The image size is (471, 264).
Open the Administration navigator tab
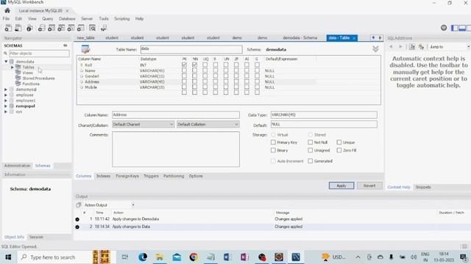(x=17, y=166)
